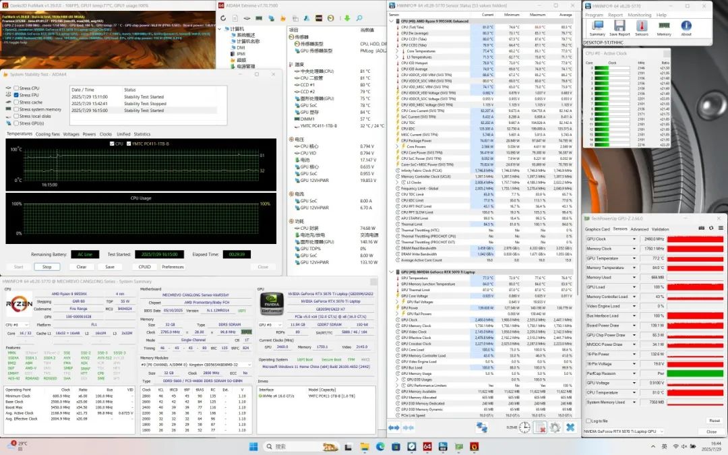This screenshot has width=728, height=455.
Task: Open CPUID button in stability test
Action: tap(144, 267)
